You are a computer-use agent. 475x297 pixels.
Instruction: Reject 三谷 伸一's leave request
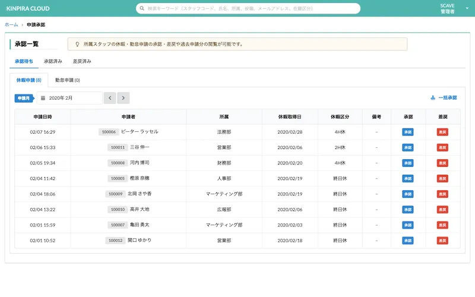[x=442, y=147]
